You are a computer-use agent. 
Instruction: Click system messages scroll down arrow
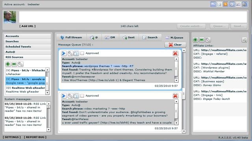48,130
